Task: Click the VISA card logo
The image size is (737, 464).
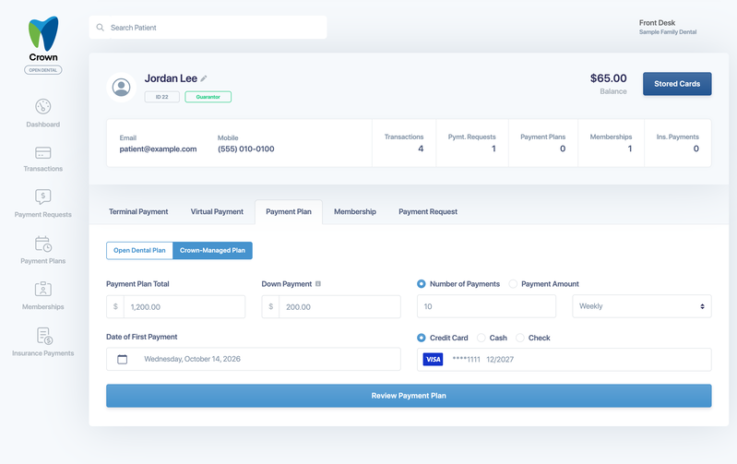Action: (433, 360)
